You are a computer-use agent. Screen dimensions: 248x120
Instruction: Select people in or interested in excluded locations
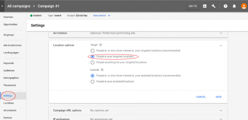coord(93,76)
